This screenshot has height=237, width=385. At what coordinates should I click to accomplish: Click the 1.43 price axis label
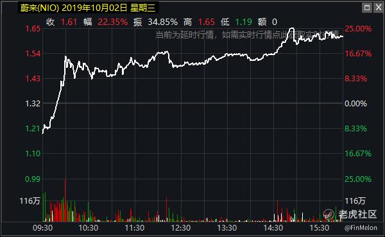click(33, 79)
